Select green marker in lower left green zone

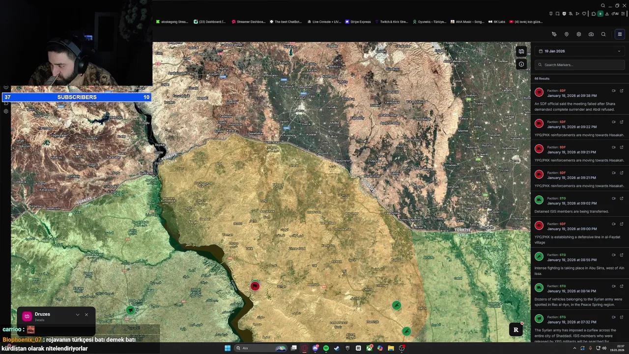pos(130,310)
